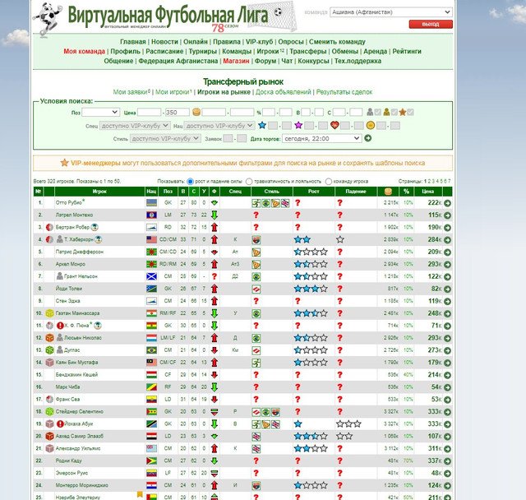Open player link Стейднер Селентино
Viewport: 526px width, 500px height.
pos(80,412)
